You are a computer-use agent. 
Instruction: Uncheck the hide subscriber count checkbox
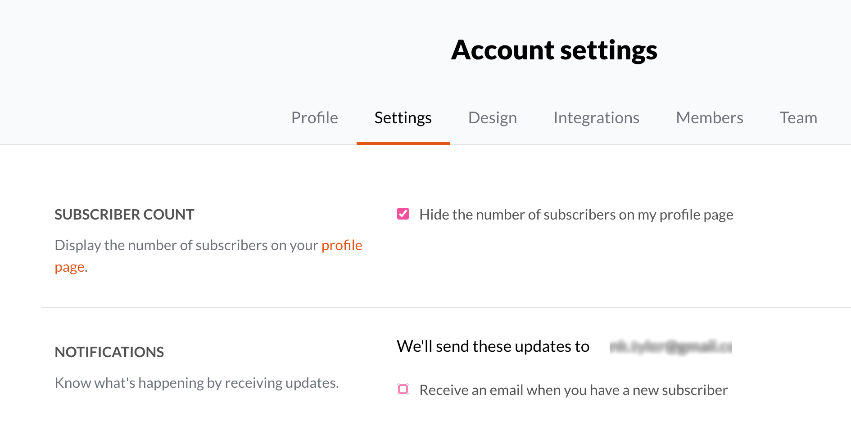[x=403, y=214]
